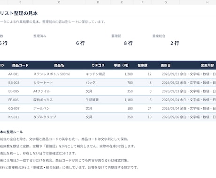The width and height of the screenshot is (216, 178).
Task: Select column G header
Action: (166, 2)
